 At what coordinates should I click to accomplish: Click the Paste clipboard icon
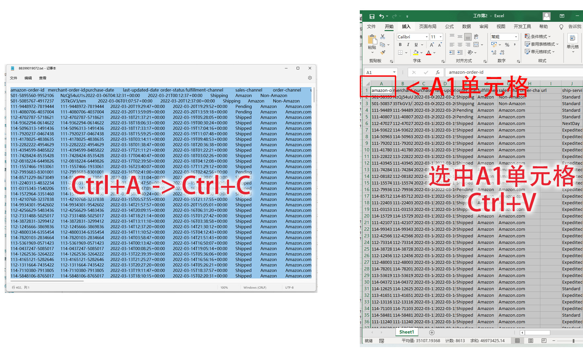[x=372, y=40]
